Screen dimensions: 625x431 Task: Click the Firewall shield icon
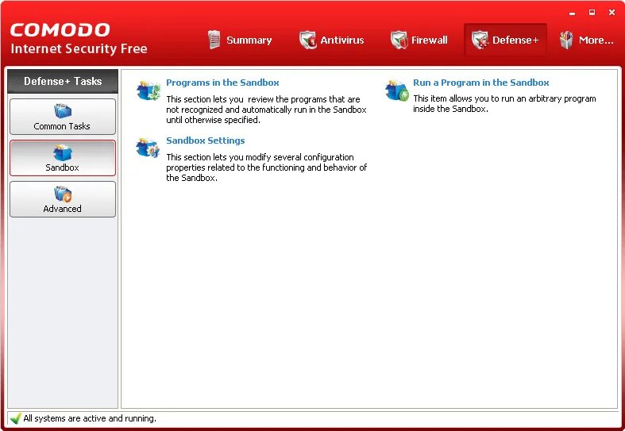pyautogui.click(x=399, y=40)
